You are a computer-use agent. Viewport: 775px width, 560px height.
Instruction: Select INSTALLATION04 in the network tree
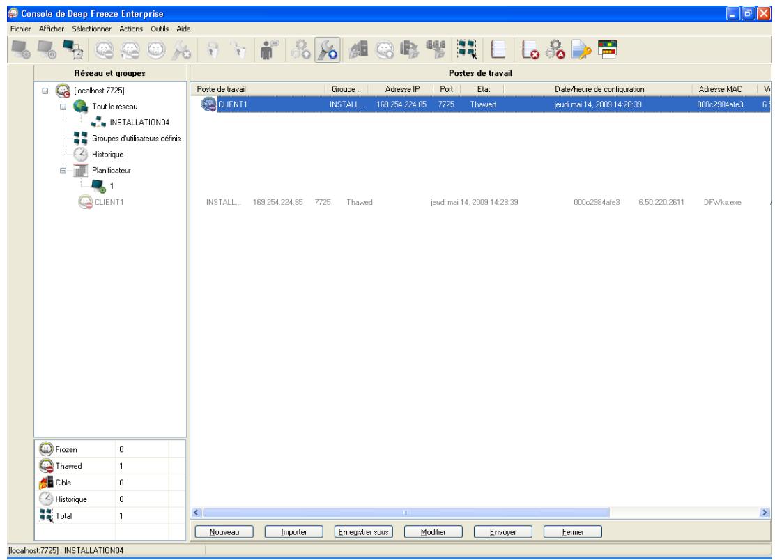139,123
